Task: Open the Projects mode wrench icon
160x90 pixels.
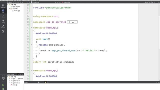Action: (3, 26)
